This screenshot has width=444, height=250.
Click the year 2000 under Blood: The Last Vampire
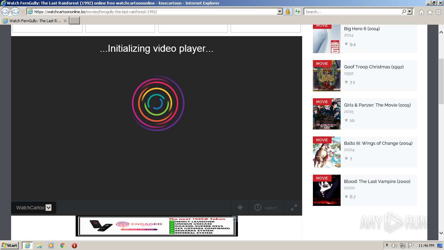click(349, 188)
